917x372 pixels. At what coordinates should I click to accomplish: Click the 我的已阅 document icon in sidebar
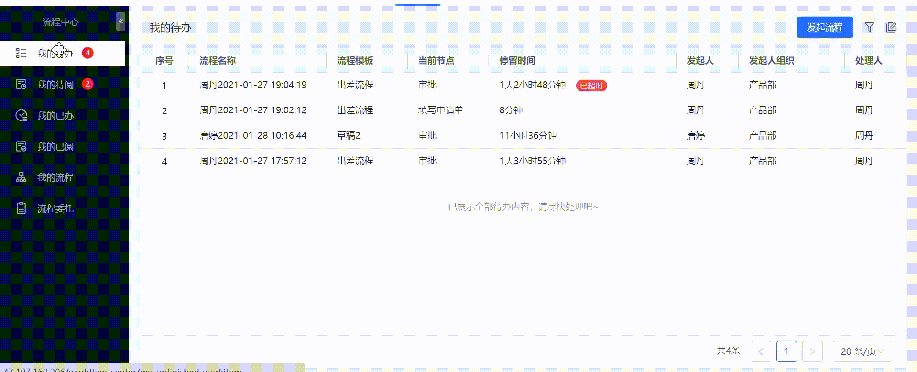(x=21, y=146)
